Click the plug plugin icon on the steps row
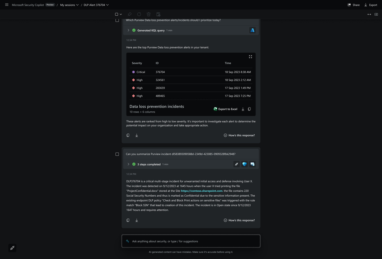 [236, 164]
